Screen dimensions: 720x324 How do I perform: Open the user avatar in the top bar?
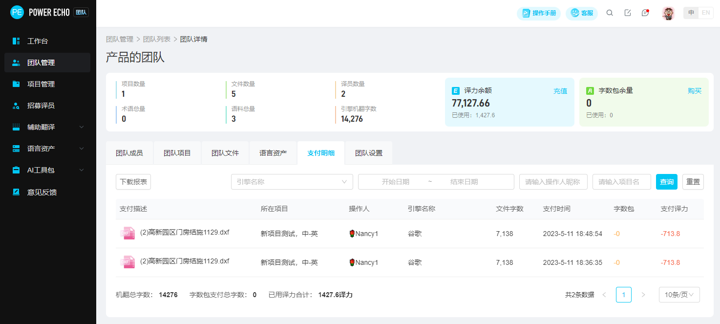tap(668, 13)
